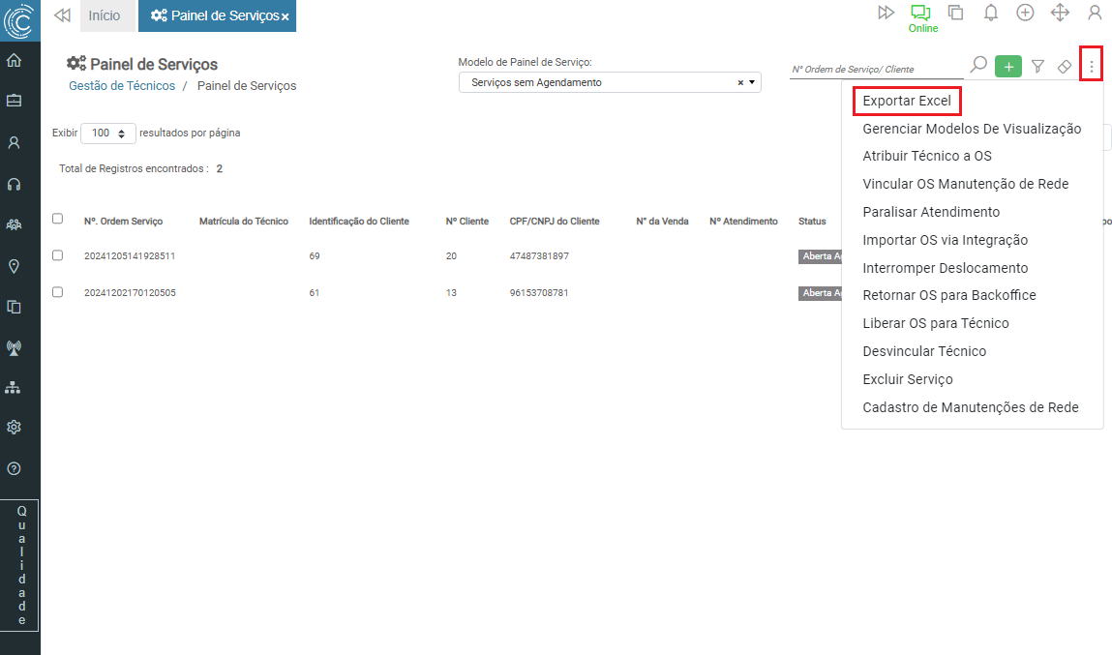This screenshot has height=655, width=1112.
Task: Click the eraser clear filters icon
Action: (x=1064, y=67)
